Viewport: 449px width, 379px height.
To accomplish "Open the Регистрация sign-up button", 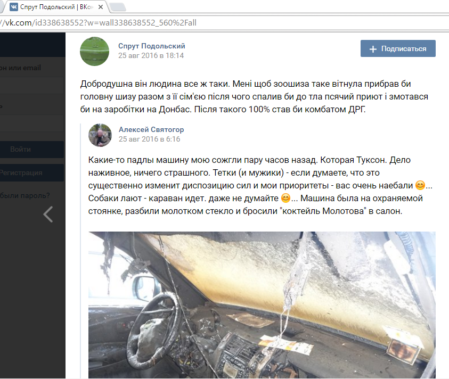I will click(31, 172).
